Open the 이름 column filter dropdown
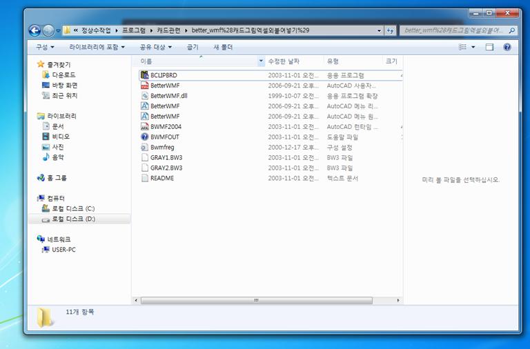This screenshot has width=530, height=349. pos(261,61)
